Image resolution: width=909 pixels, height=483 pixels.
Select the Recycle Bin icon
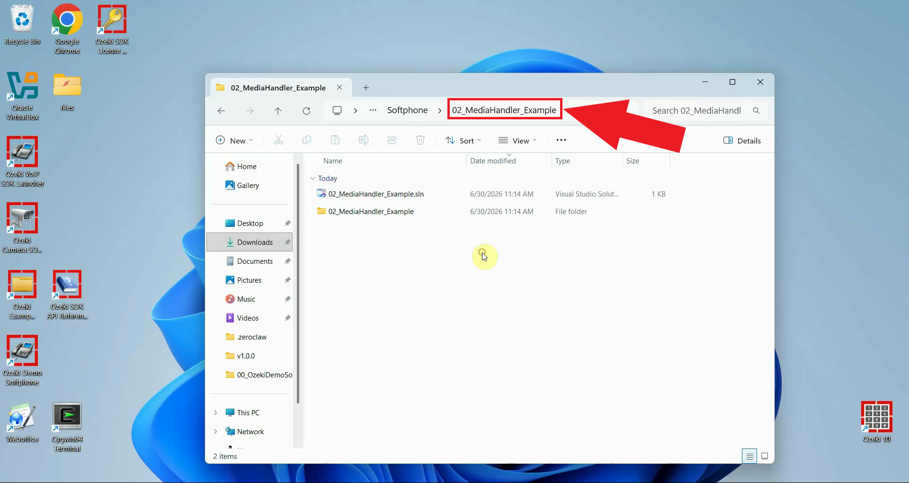22,25
